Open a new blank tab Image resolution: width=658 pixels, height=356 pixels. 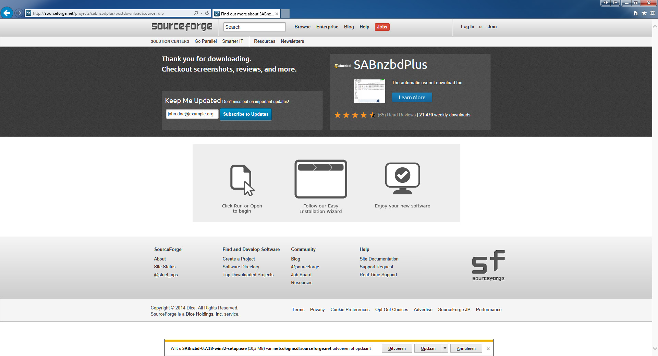[285, 14]
